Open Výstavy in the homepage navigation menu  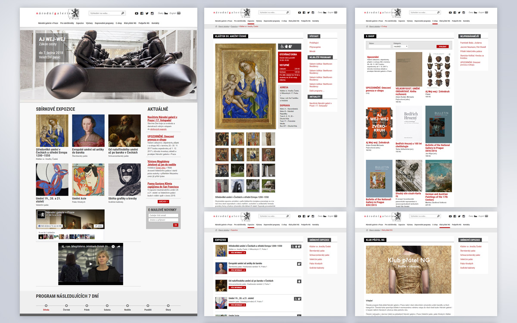pos(89,23)
